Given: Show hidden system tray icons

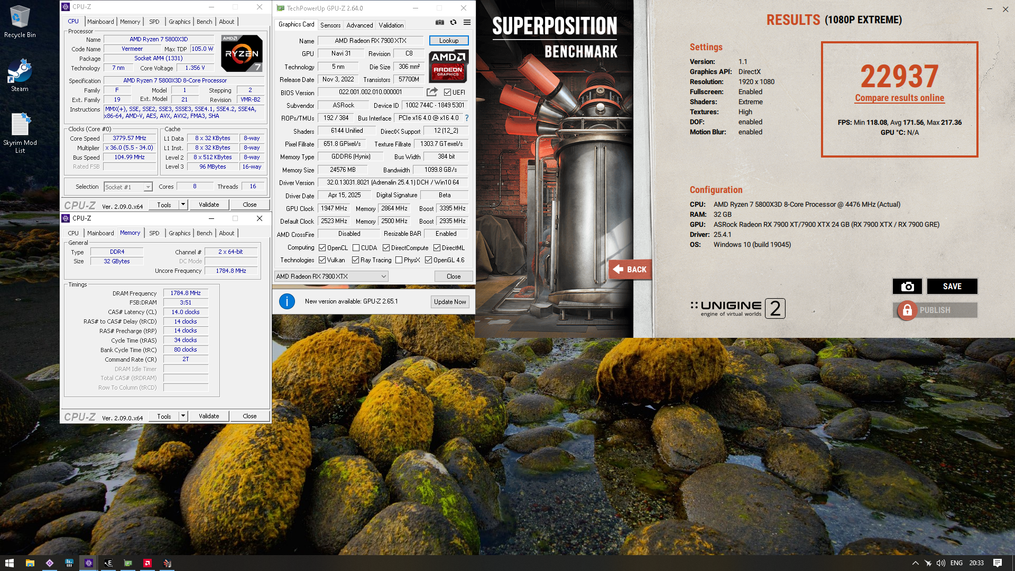Looking at the screenshot, I should (915, 563).
